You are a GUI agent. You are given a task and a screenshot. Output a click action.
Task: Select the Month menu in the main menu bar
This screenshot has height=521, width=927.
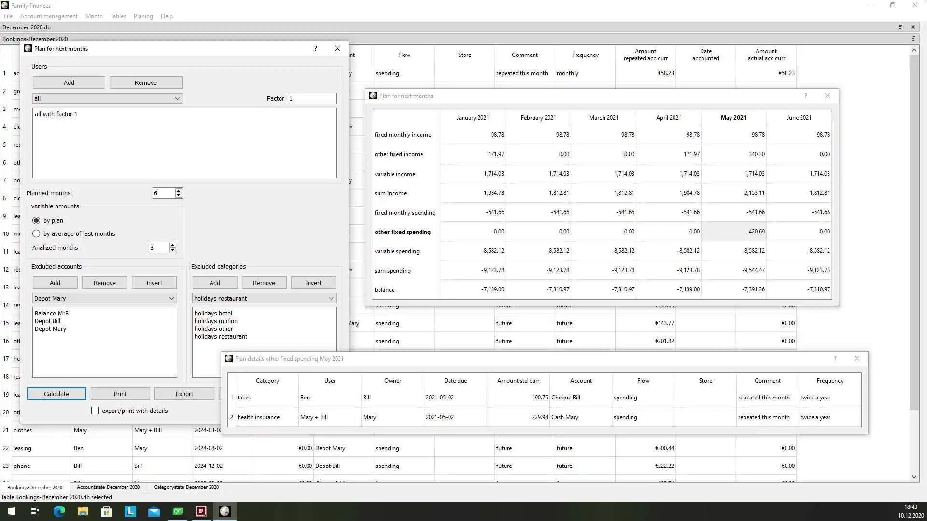coord(94,16)
